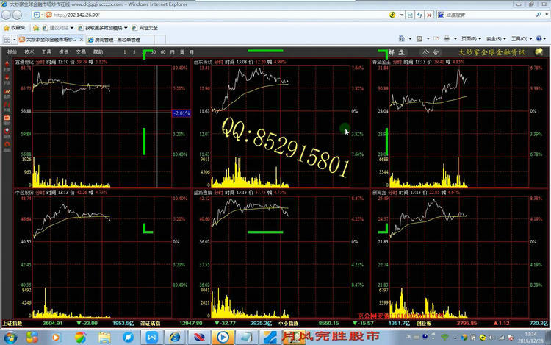Viewport: 551px width, 345px height.
Task: Open the 资讯 menu
Action: click(64, 52)
